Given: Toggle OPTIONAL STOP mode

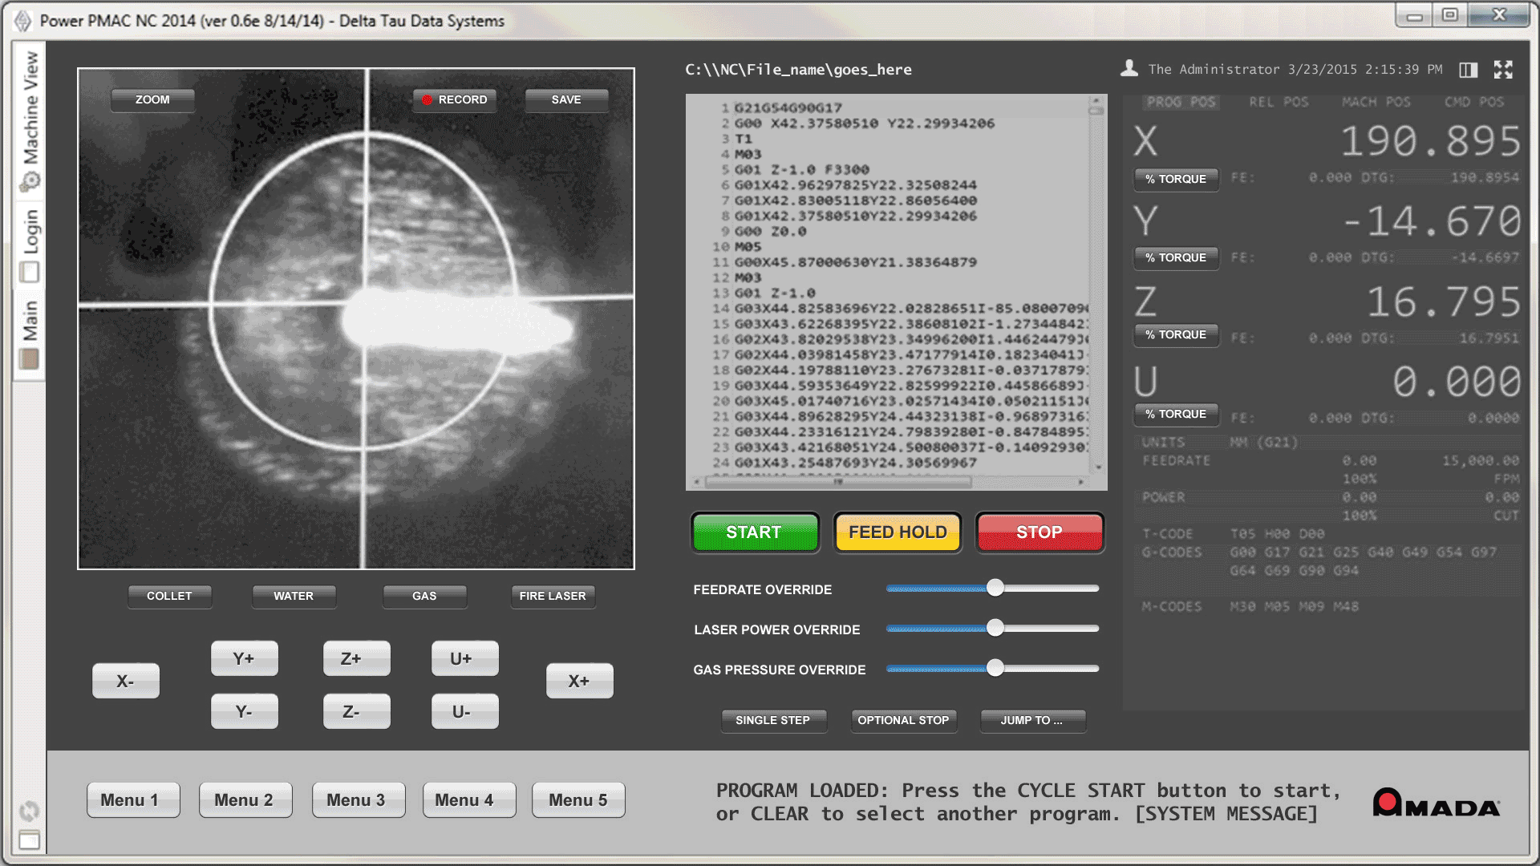Looking at the screenshot, I should [903, 720].
